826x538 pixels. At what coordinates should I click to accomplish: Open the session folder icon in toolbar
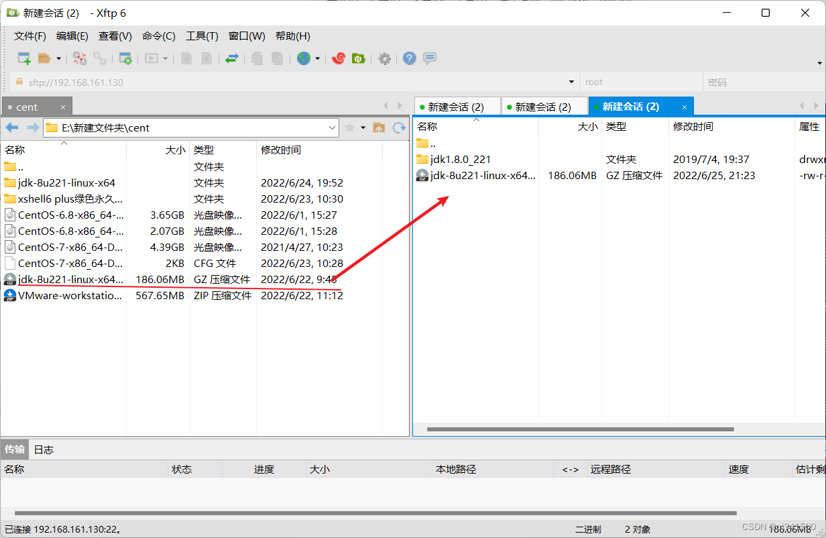44,58
